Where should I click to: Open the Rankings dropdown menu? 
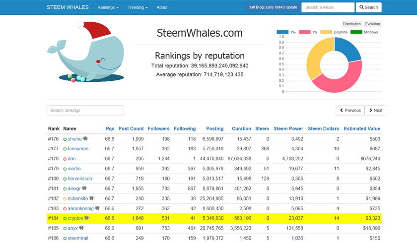click(x=108, y=7)
